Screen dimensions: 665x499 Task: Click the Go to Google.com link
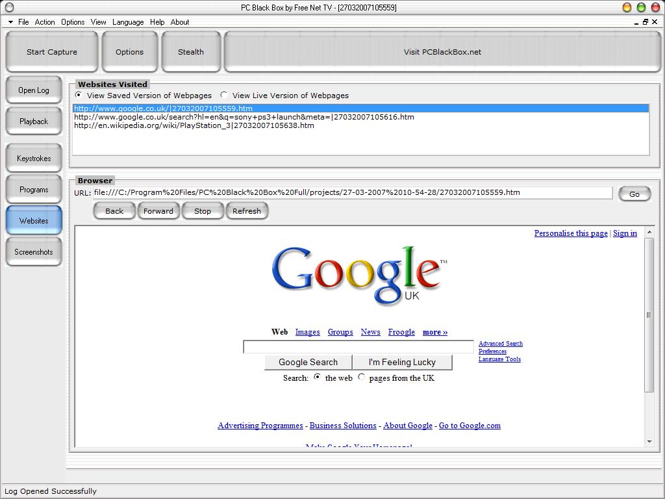click(x=470, y=426)
